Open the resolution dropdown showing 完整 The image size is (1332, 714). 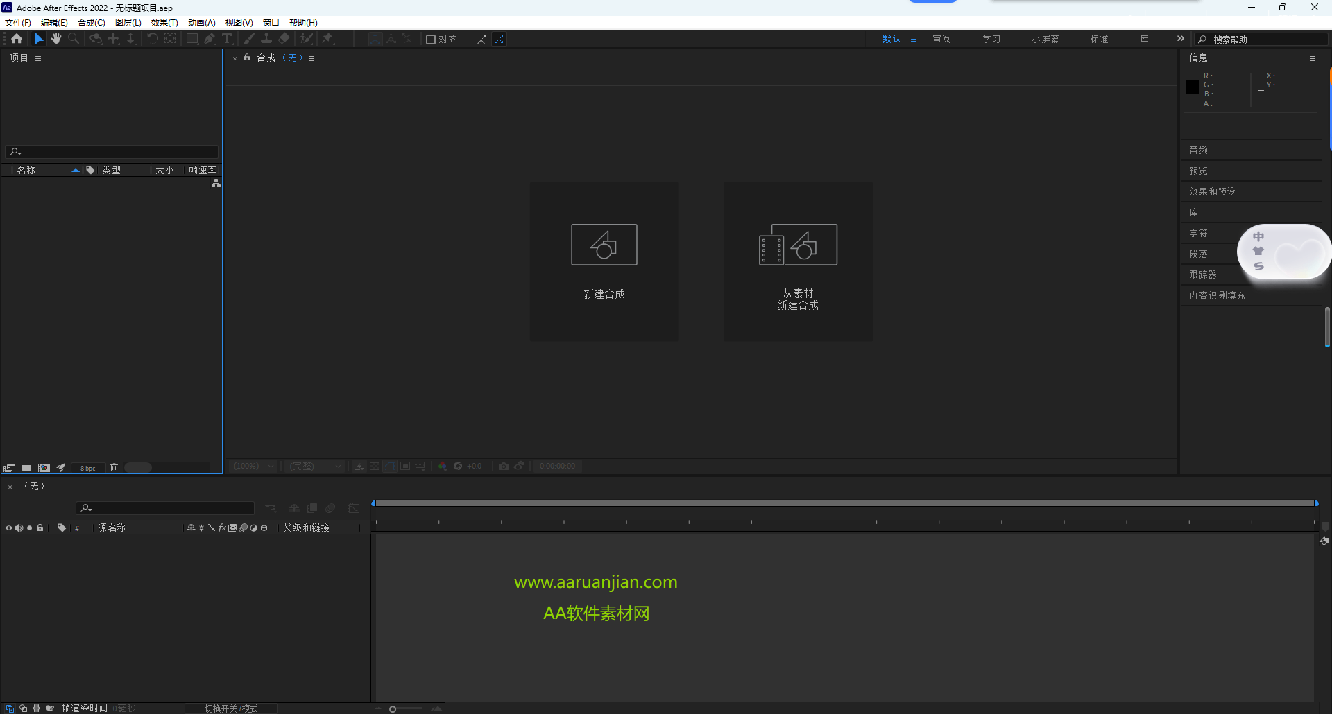click(314, 466)
